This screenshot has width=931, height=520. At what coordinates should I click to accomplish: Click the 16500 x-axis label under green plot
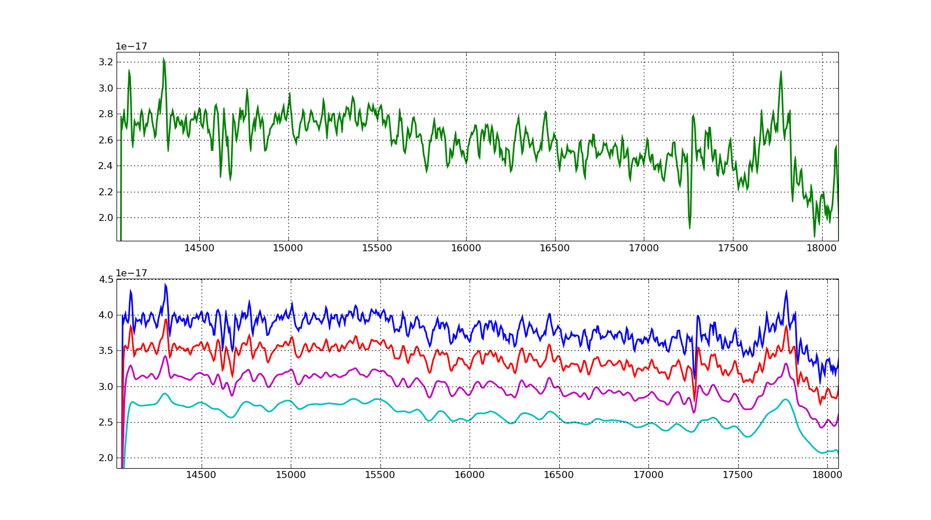[555, 248]
